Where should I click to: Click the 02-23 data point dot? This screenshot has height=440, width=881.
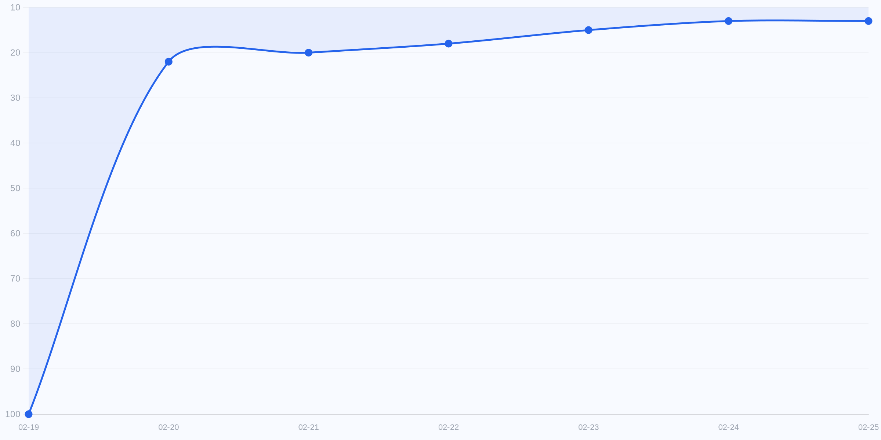point(588,30)
